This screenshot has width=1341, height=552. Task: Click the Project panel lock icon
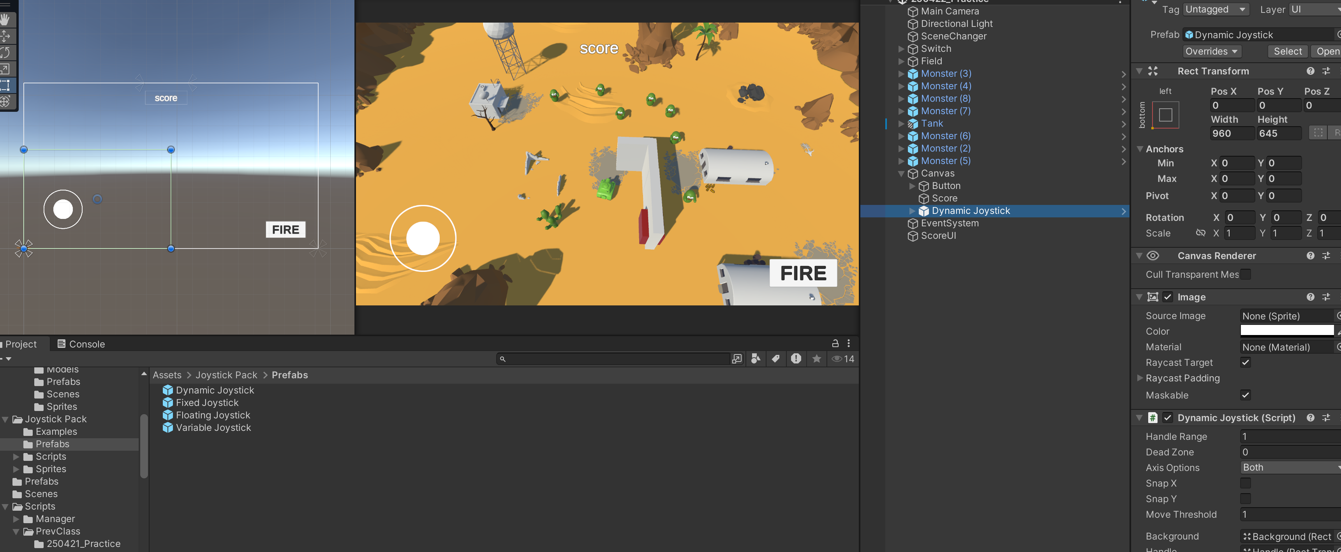click(x=835, y=344)
